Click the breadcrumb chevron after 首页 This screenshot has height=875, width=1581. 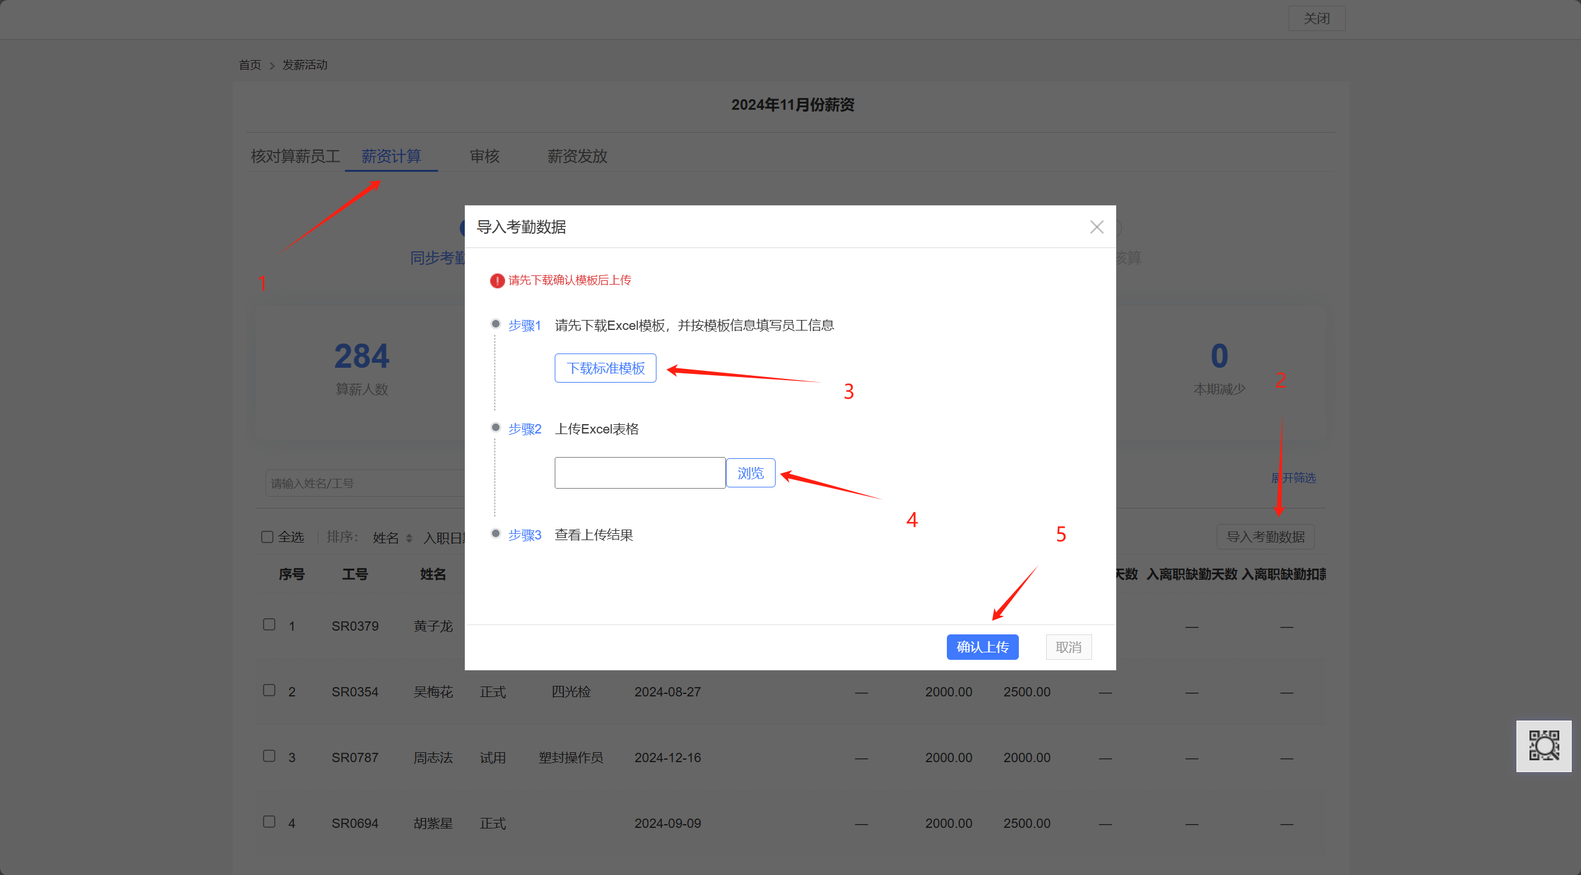[x=272, y=66]
